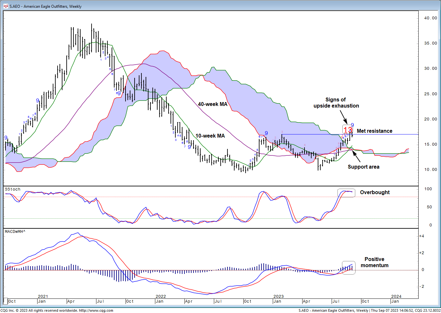The image size is (441, 313).
Task: Click the 'CQG 23.12.8032' version text
Action: pos(427,310)
